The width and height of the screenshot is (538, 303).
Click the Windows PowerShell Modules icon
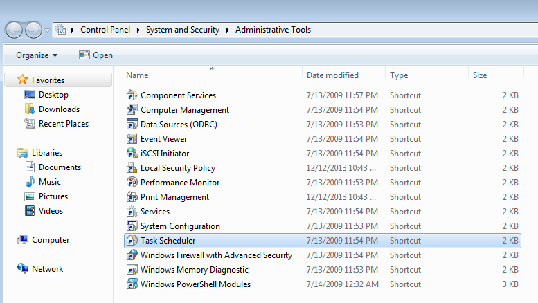pos(132,284)
